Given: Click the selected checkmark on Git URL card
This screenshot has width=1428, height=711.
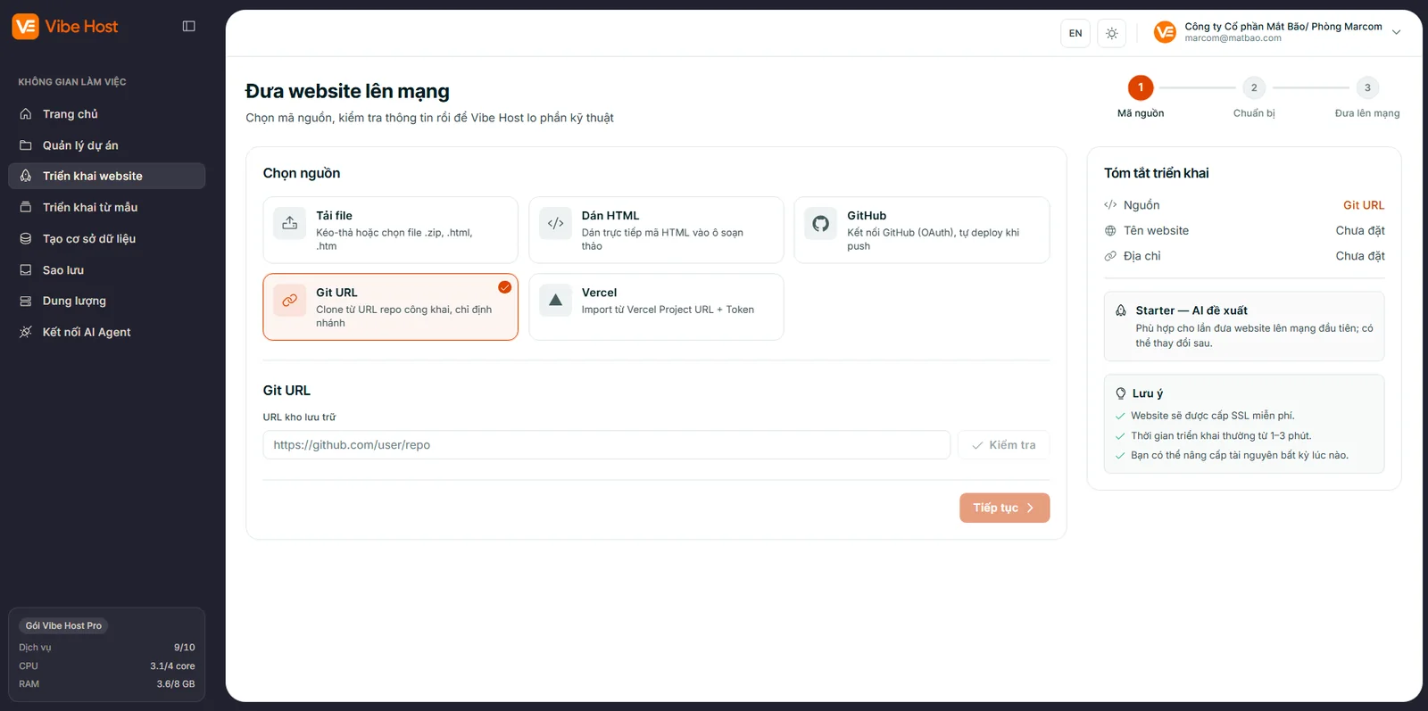Looking at the screenshot, I should [504, 287].
